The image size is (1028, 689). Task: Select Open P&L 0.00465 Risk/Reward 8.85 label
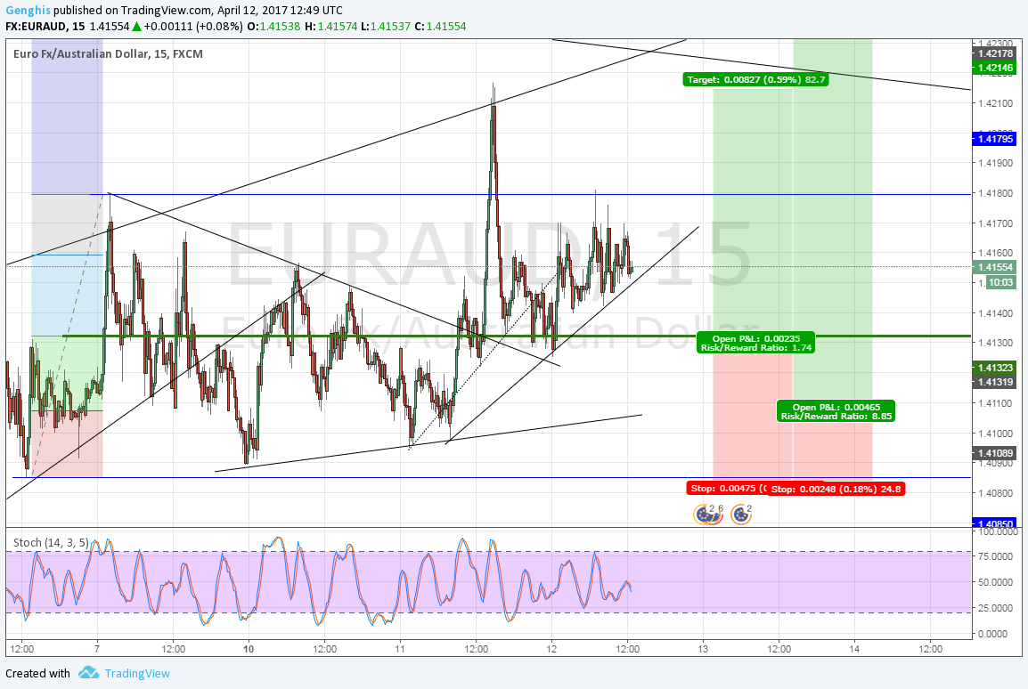(x=836, y=411)
